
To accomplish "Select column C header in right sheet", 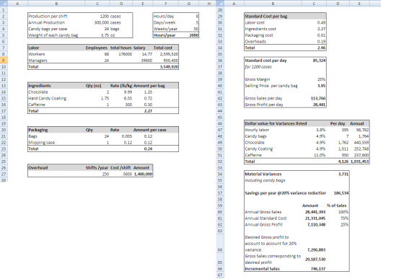I will point(314,4).
